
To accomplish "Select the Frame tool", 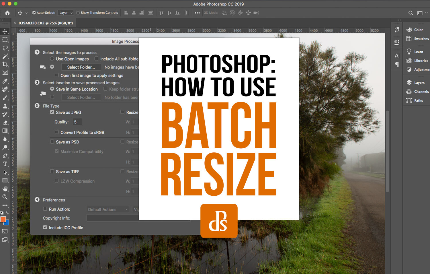I will (x=5, y=73).
